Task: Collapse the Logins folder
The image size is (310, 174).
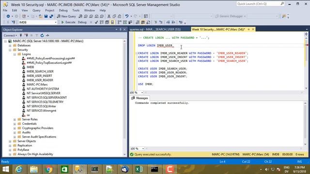Action: point(15,54)
